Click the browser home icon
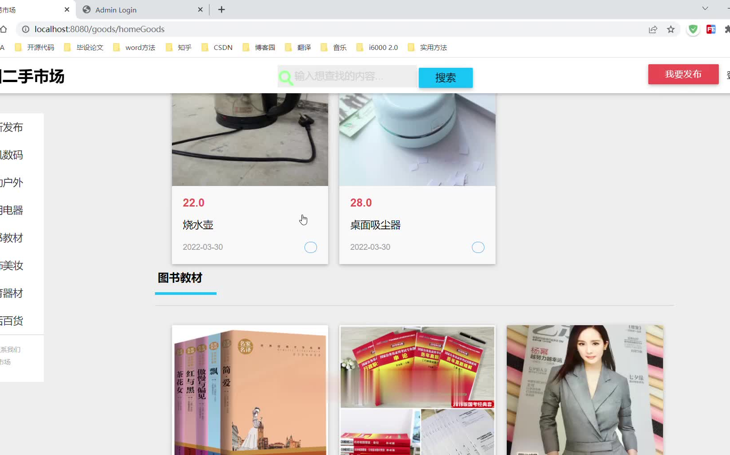 point(4,29)
